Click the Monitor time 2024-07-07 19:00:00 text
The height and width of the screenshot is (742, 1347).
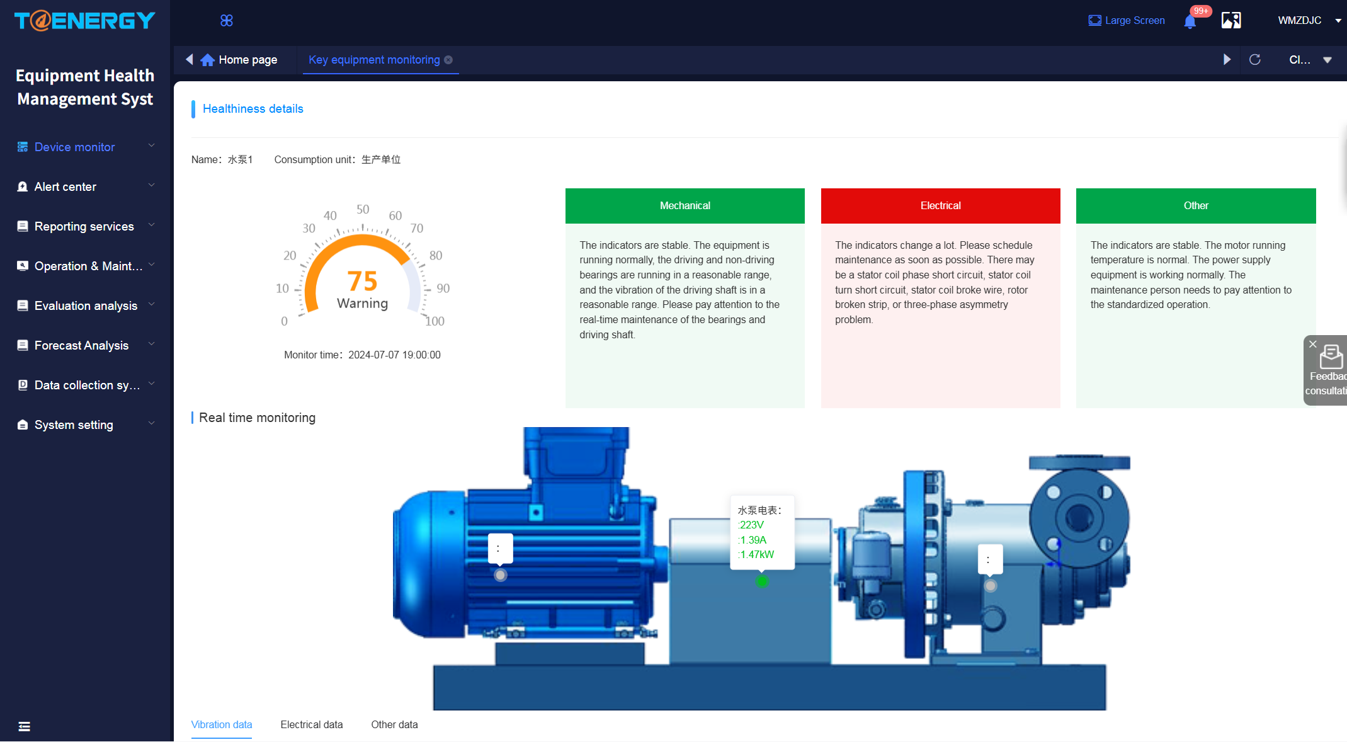(x=362, y=355)
